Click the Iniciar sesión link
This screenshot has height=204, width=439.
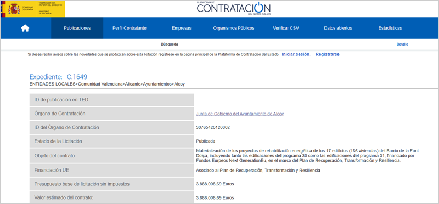click(296, 54)
